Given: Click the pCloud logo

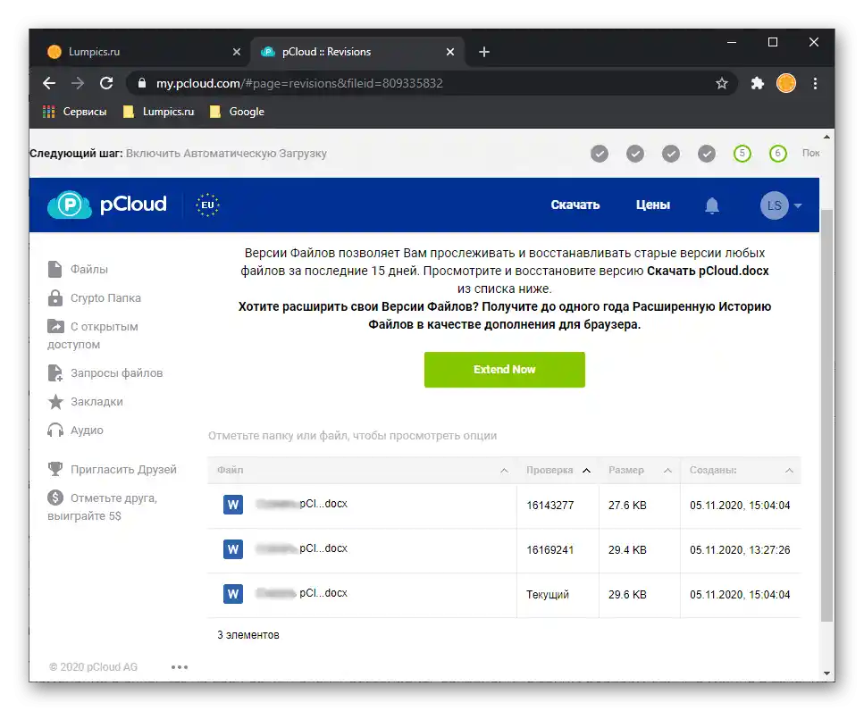Looking at the screenshot, I should click(107, 205).
